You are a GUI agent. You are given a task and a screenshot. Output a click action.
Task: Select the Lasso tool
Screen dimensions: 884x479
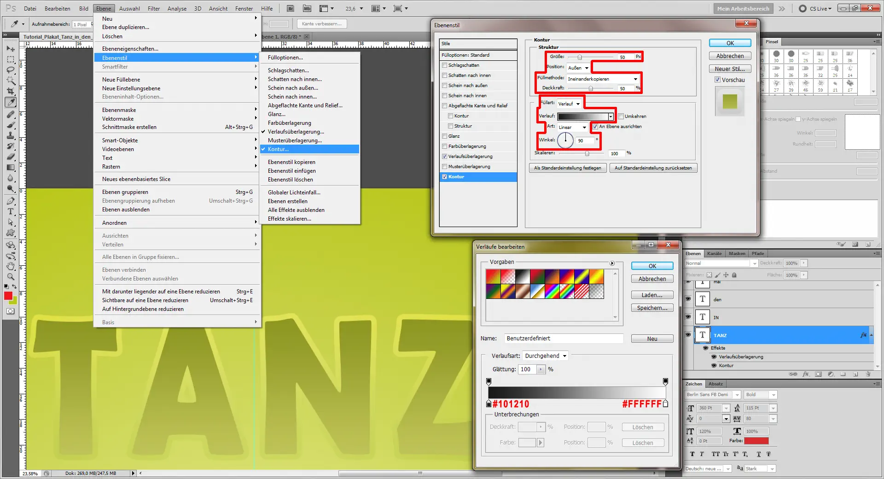pyautogui.click(x=10, y=70)
